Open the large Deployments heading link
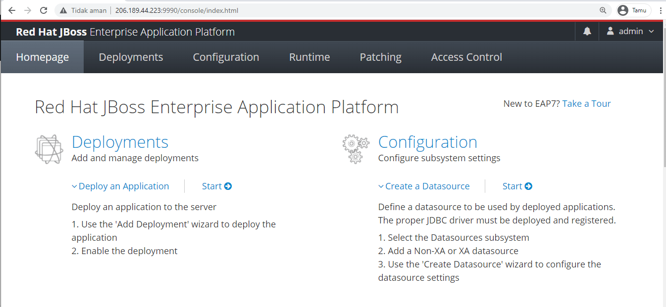 point(120,142)
